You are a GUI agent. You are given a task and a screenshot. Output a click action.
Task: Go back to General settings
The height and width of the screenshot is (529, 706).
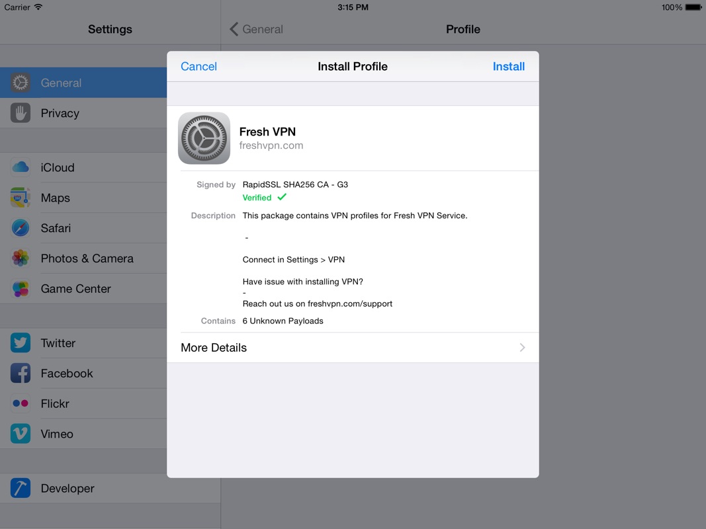click(x=257, y=29)
